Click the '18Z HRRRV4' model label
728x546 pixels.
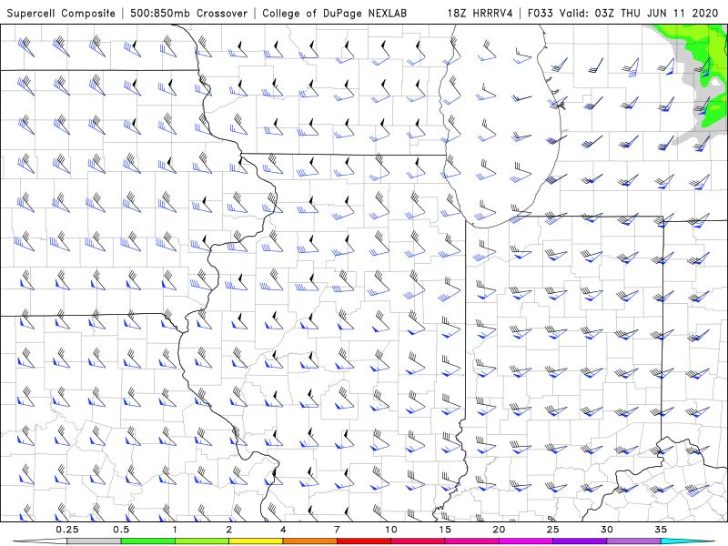[x=480, y=13]
